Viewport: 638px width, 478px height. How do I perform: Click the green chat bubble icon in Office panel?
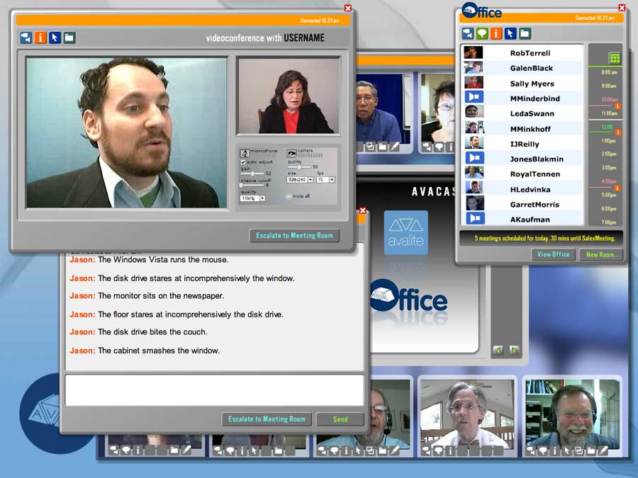[x=482, y=33]
